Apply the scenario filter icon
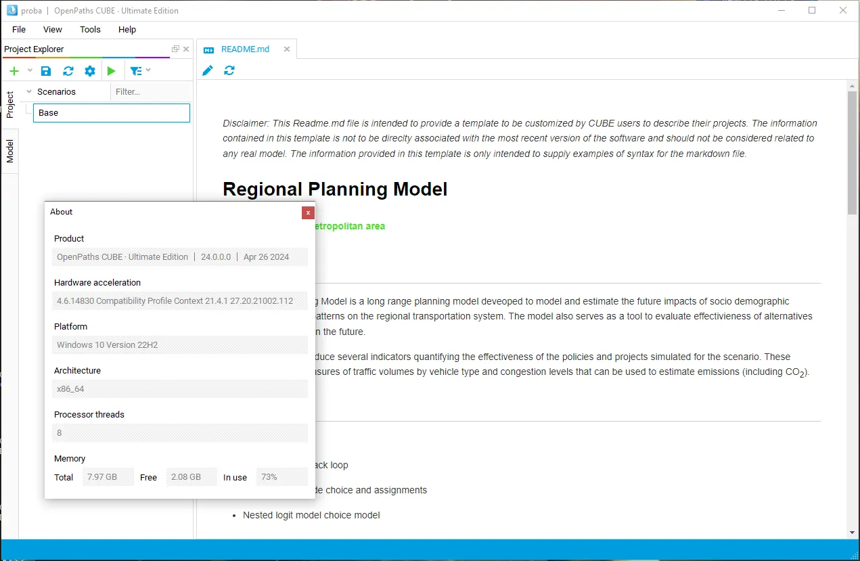Image resolution: width=860 pixels, height=561 pixels. (135, 70)
